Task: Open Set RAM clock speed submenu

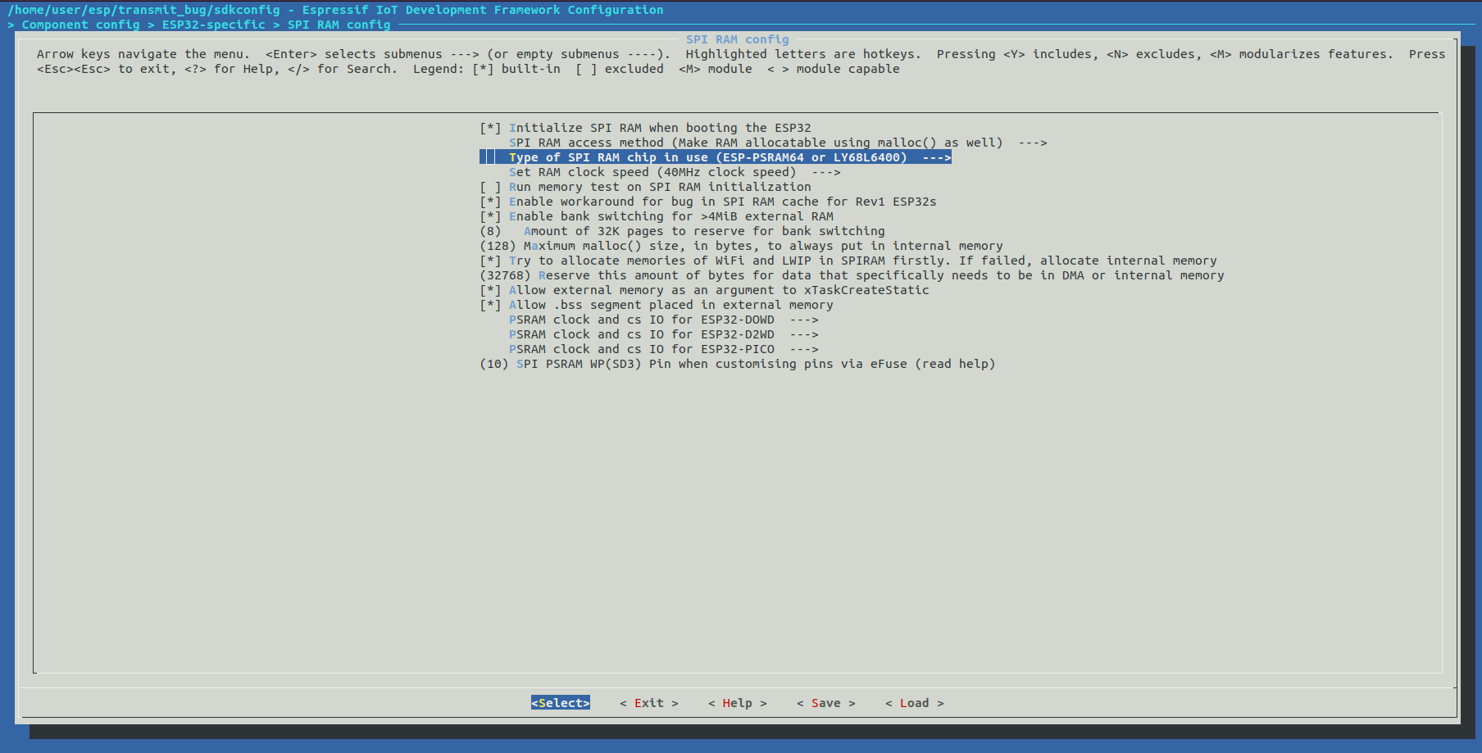Action: (x=675, y=172)
